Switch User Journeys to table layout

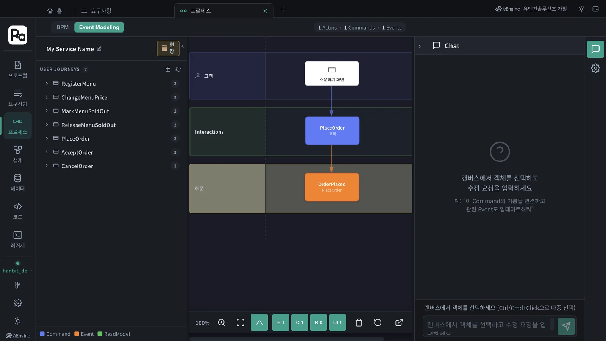pyautogui.click(x=168, y=69)
